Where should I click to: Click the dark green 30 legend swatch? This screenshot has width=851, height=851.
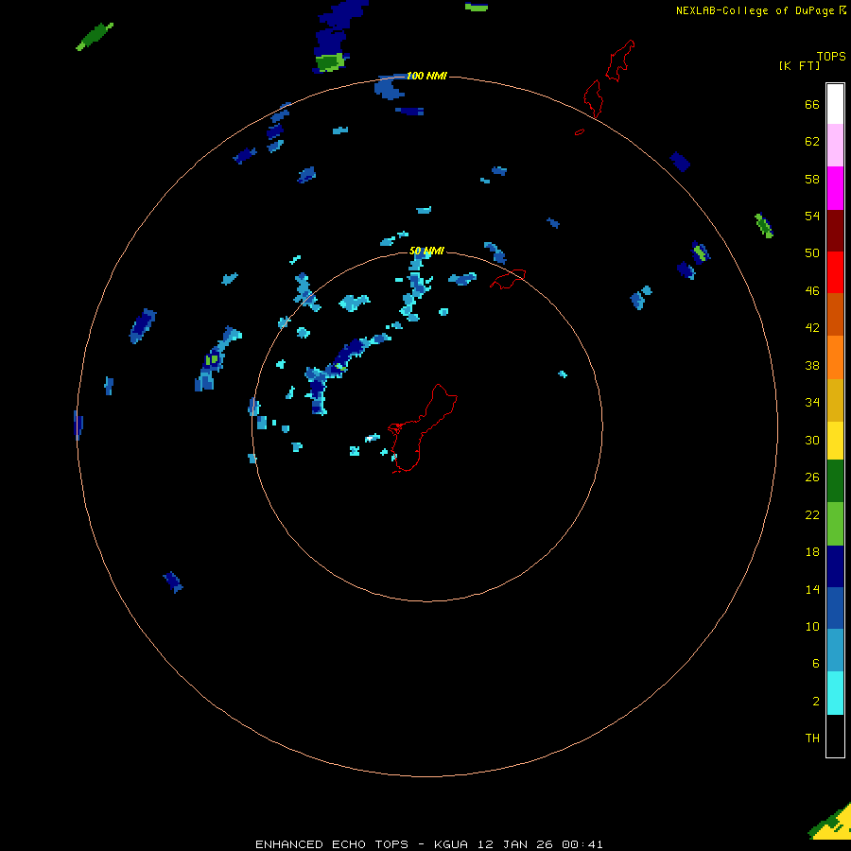835,481
